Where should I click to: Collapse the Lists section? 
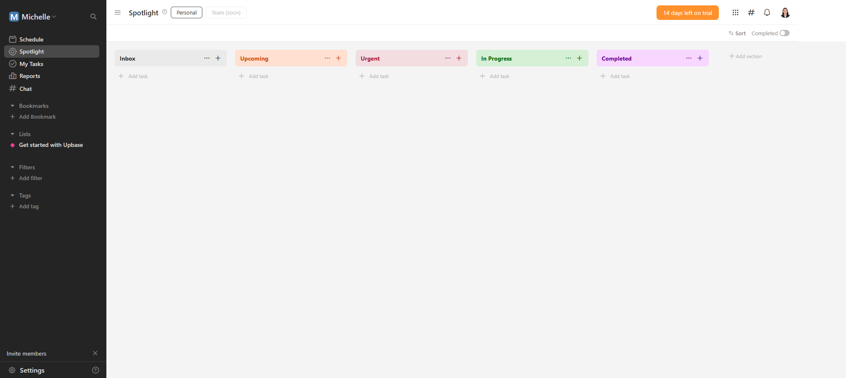tap(12, 134)
